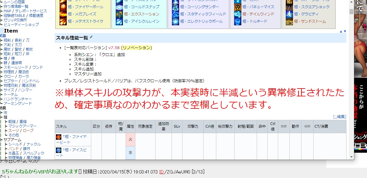367x178 pixels.
Task: Jump to page top with up arrow
Action: click(341, 31)
